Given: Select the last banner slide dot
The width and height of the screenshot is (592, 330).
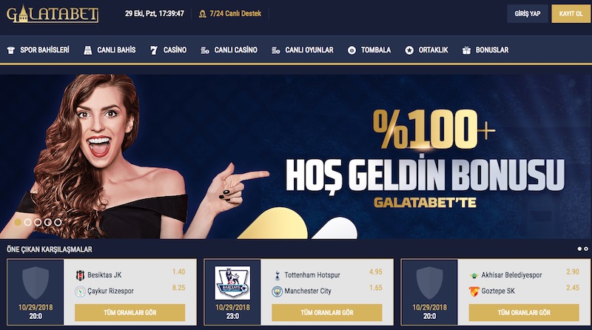Looking at the screenshot, I should point(58,223).
